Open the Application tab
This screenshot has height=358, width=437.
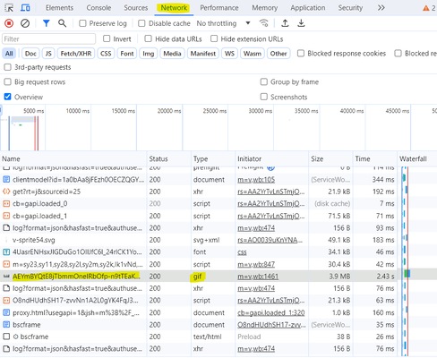[x=308, y=8]
